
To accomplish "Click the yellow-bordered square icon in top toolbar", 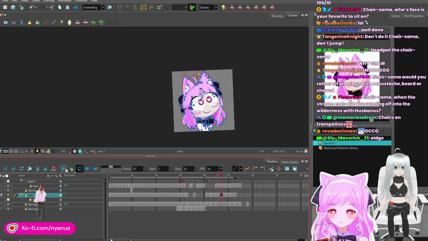I will pyautogui.click(x=143, y=7).
